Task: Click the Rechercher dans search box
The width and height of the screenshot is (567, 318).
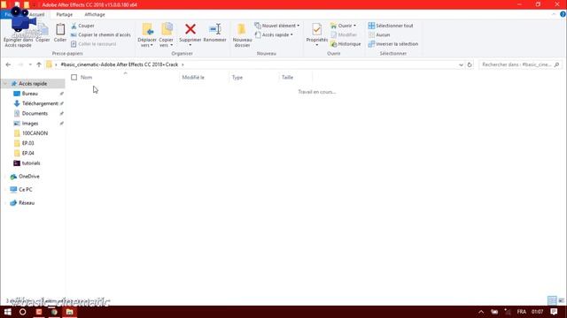Action: pyautogui.click(x=520, y=64)
